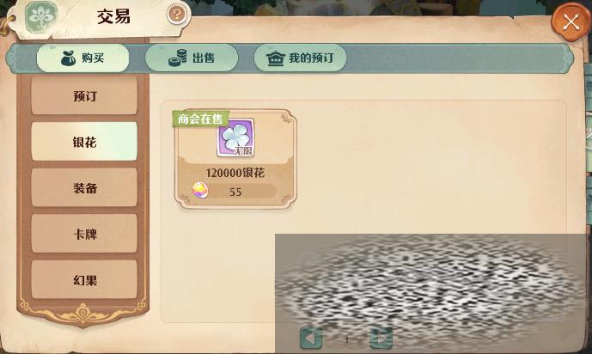Open the 我的预订 tab
Viewport: 592px width, 354px height.
(x=300, y=58)
